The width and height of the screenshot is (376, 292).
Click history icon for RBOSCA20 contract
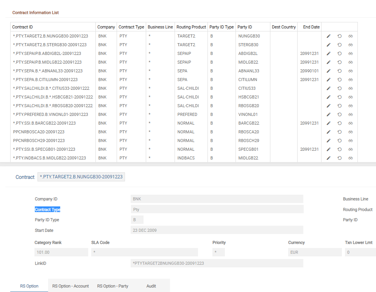pyautogui.click(x=340, y=132)
